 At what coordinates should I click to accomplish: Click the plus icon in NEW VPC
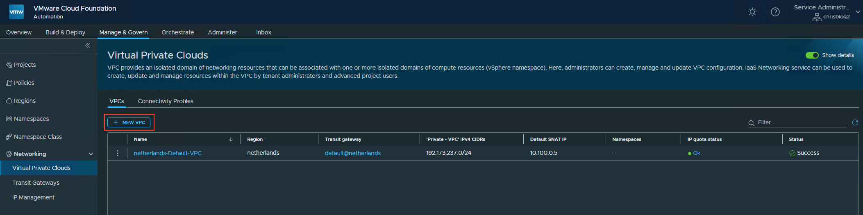116,122
